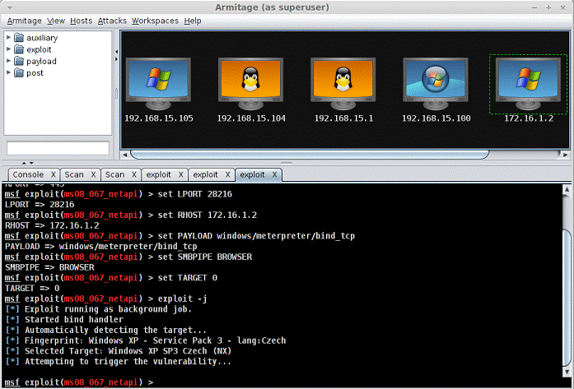574x389 pixels.
Task: Click the host view scroll-right arrow
Action: pos(565,155)
